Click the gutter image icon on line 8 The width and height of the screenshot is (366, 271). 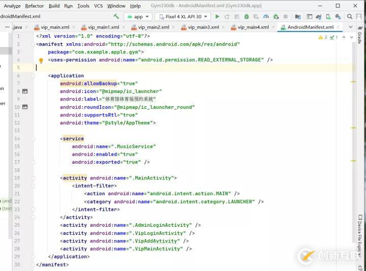(x=24, y=92)
